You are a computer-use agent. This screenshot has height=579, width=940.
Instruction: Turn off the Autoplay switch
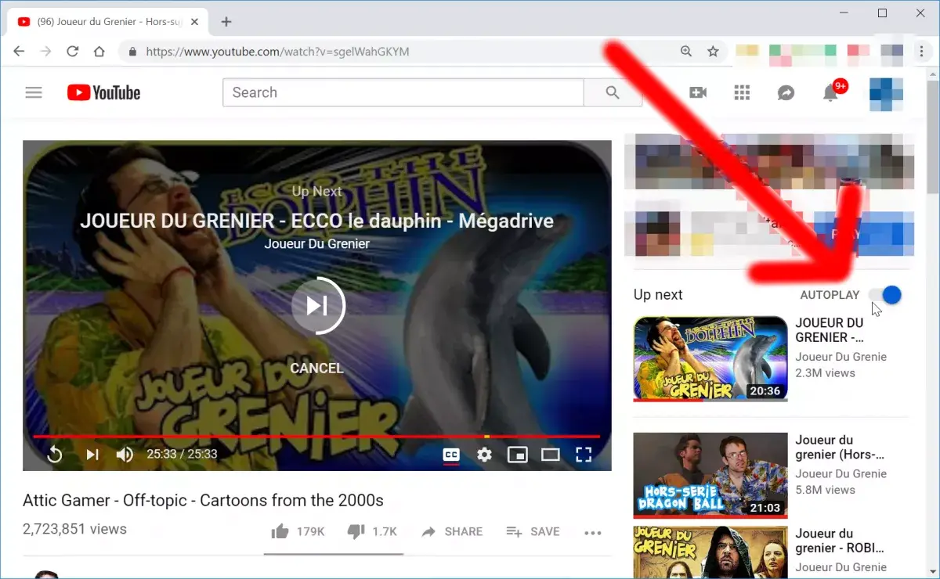885,295
